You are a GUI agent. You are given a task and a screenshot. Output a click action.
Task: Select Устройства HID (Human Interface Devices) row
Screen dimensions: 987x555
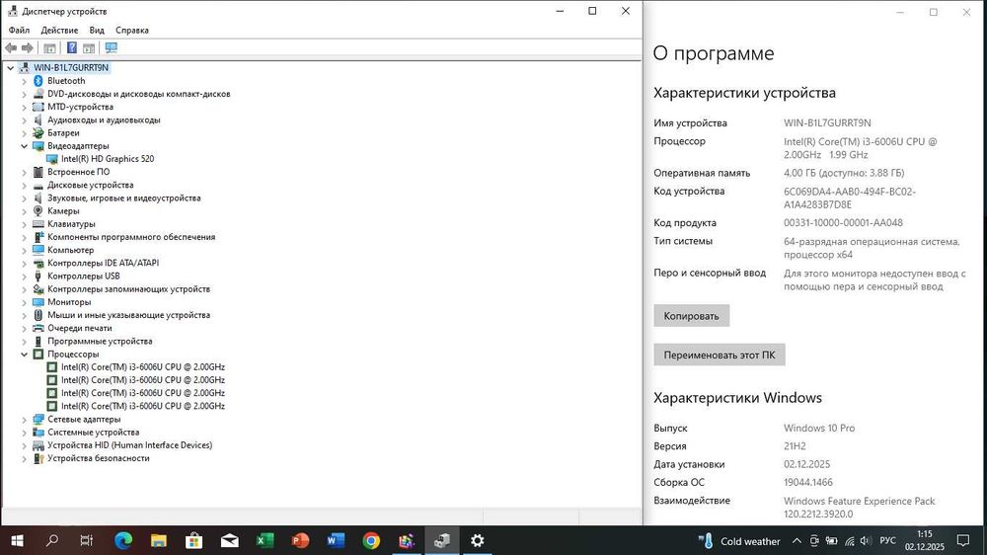129,444
